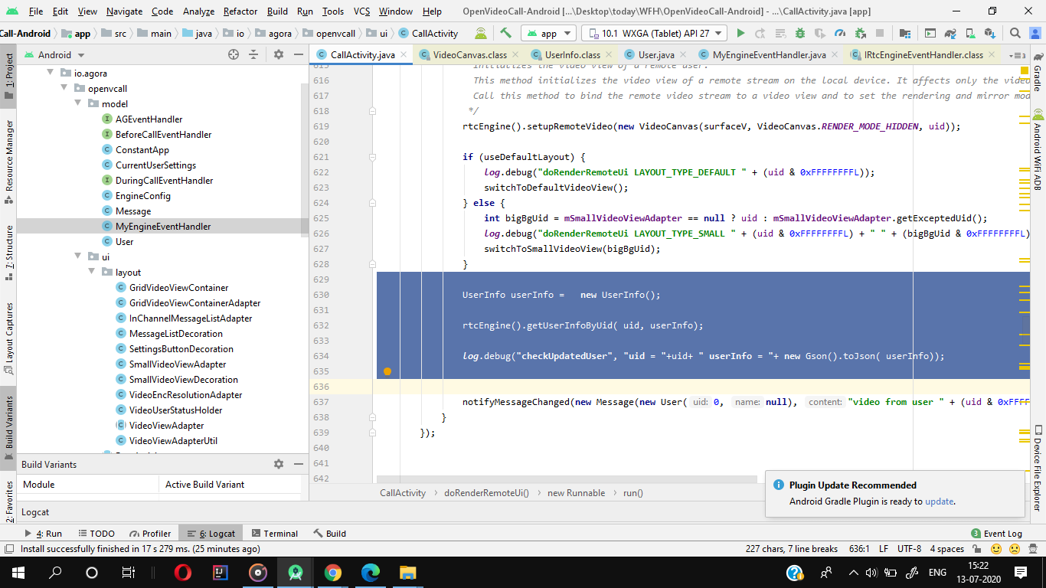Attach debugger to Android process
The height and width of the screenshot is (588, 1046).
point(860,34)
